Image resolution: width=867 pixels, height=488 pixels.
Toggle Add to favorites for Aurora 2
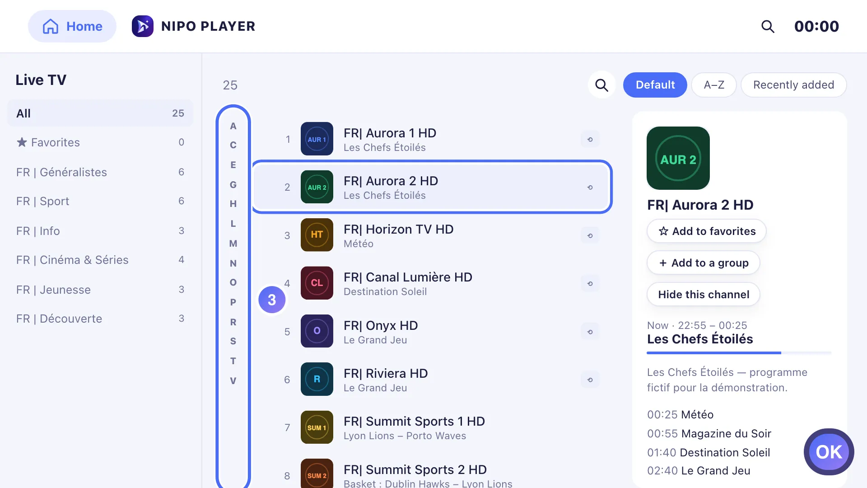coord(707,231)
